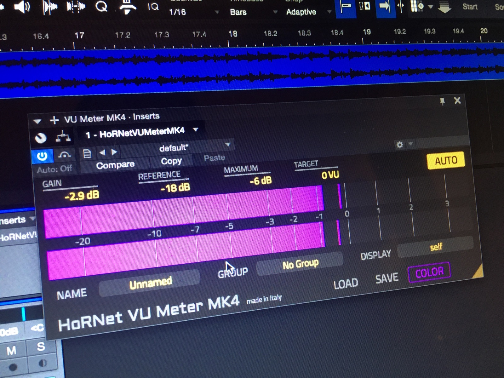Screen dimensions: 504x378
Task: Close the VU Meter MK4 plugin window
Action: [x=457, y=100]
